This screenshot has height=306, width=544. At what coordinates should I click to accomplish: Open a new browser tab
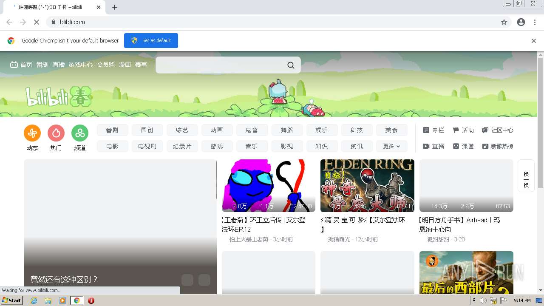tap(115, 7)
